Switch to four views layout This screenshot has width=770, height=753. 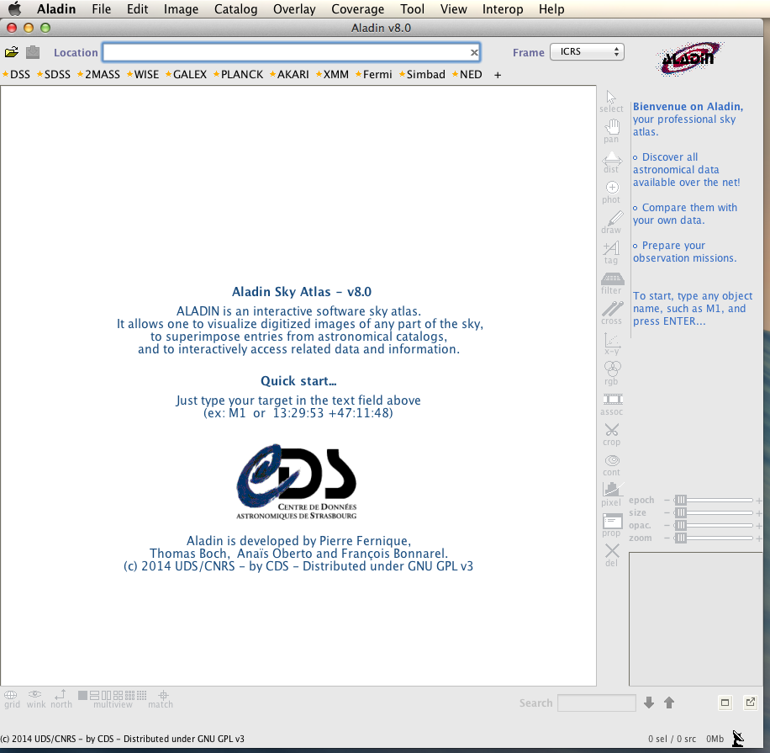(x=118, y=695)
